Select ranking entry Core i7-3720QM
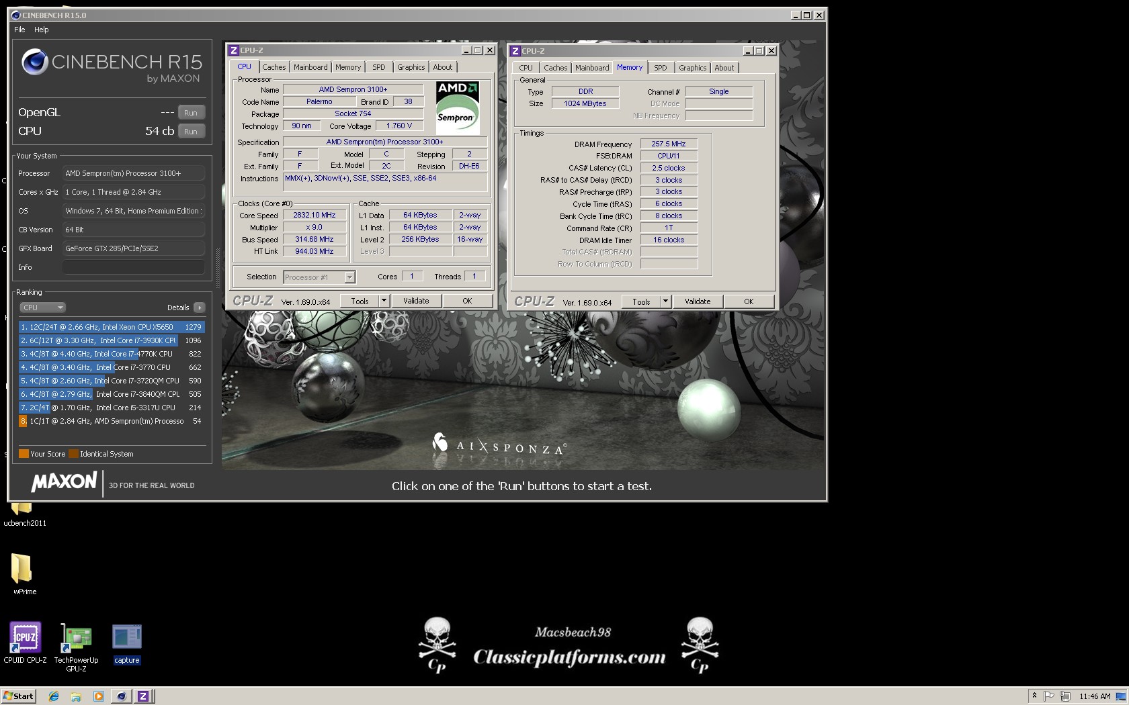The height and width of the screenshot is (705, 1129). click(112, 381)
